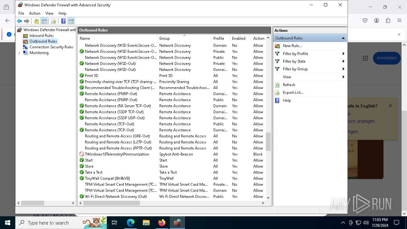The image size is (407, 229).
Task: Click the Forward arrow toolbar icon
Action: click(27, 21)
